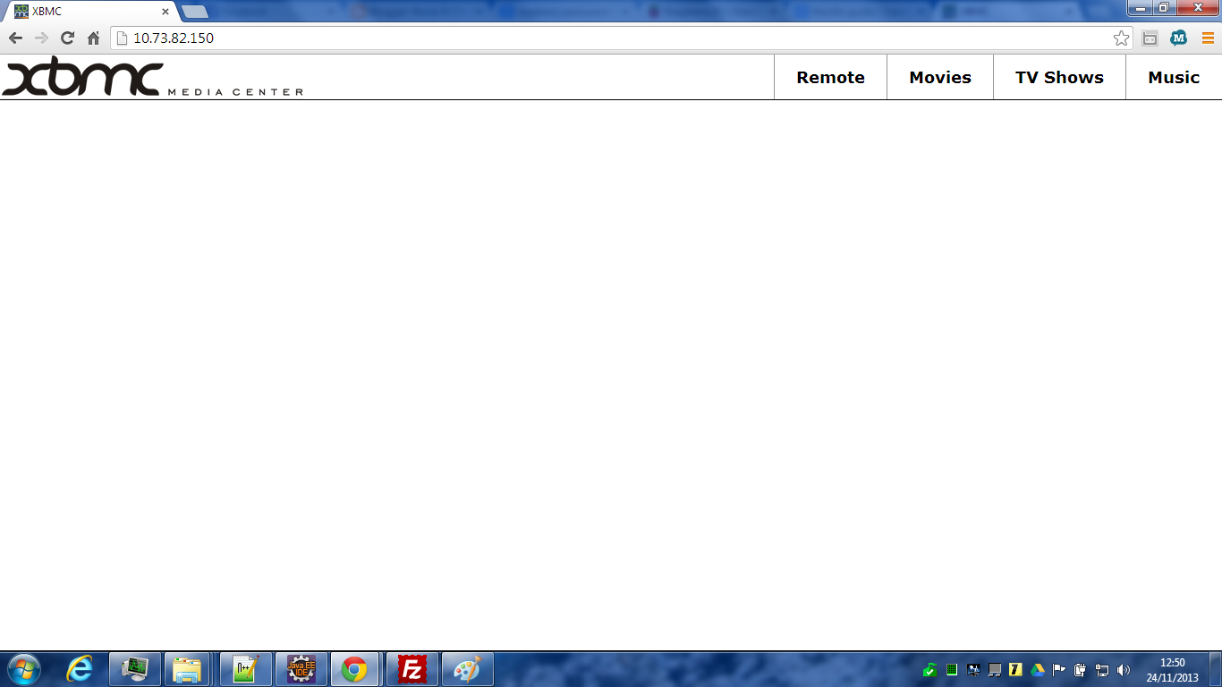Click the green grid tray icon

point(952,670)
